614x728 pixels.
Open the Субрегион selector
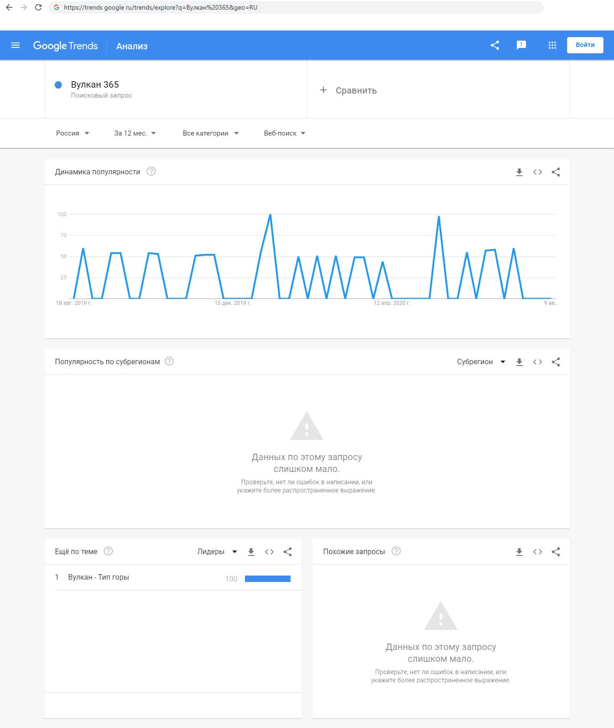(481, 362)
